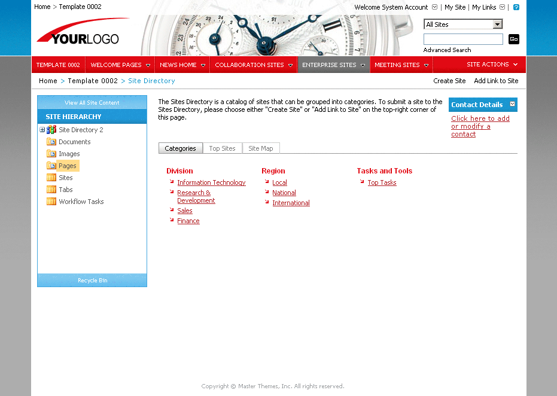This screenshot has width=557, height=396.
Task: Expand the Site Directory 2 tree node
Action: [42, 129]
